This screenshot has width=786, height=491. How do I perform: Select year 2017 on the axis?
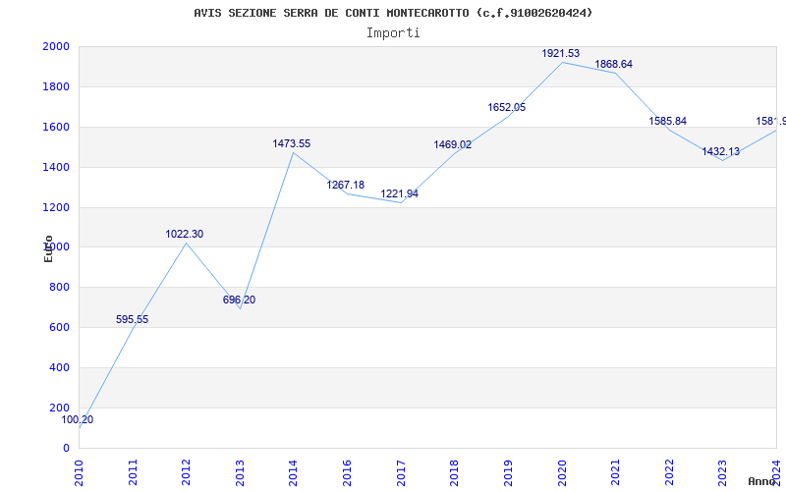401,472
